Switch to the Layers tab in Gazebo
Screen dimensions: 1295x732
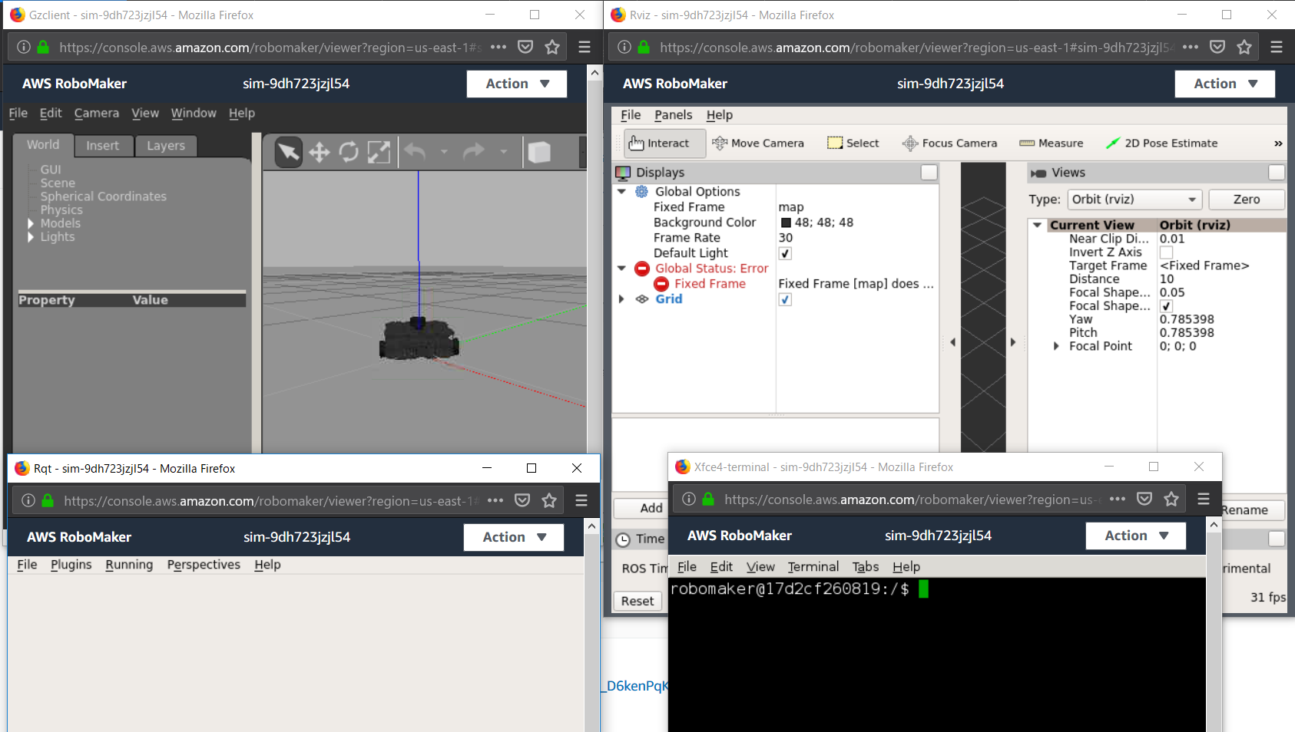pyautogui.click(x=166, y=145)
